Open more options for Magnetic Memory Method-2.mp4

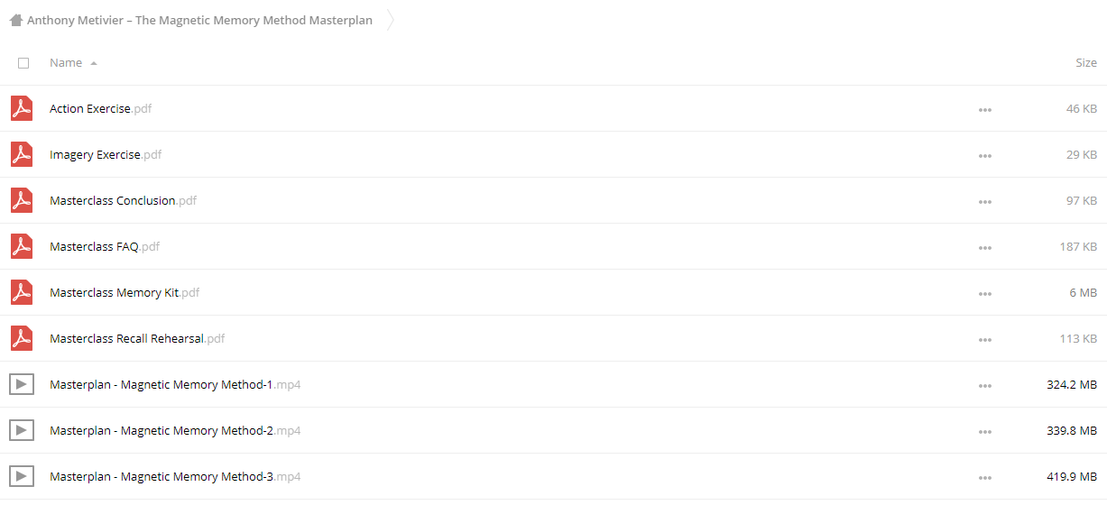(984, 432)
